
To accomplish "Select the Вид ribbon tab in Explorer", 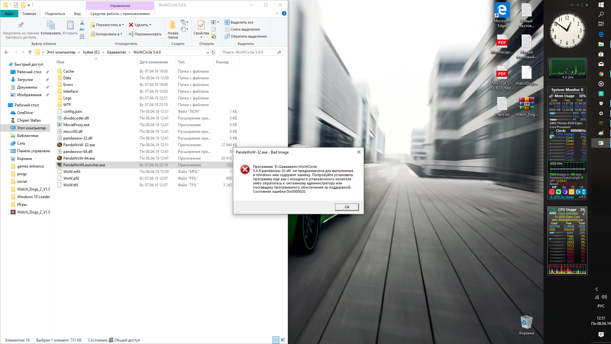I will coord(77,14).
